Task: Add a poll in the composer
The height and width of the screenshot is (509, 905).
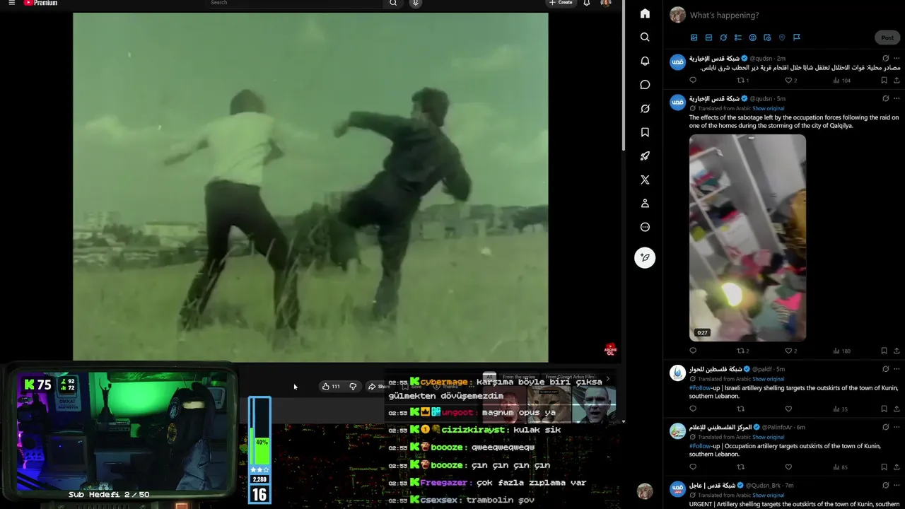Action: [738, 37]
